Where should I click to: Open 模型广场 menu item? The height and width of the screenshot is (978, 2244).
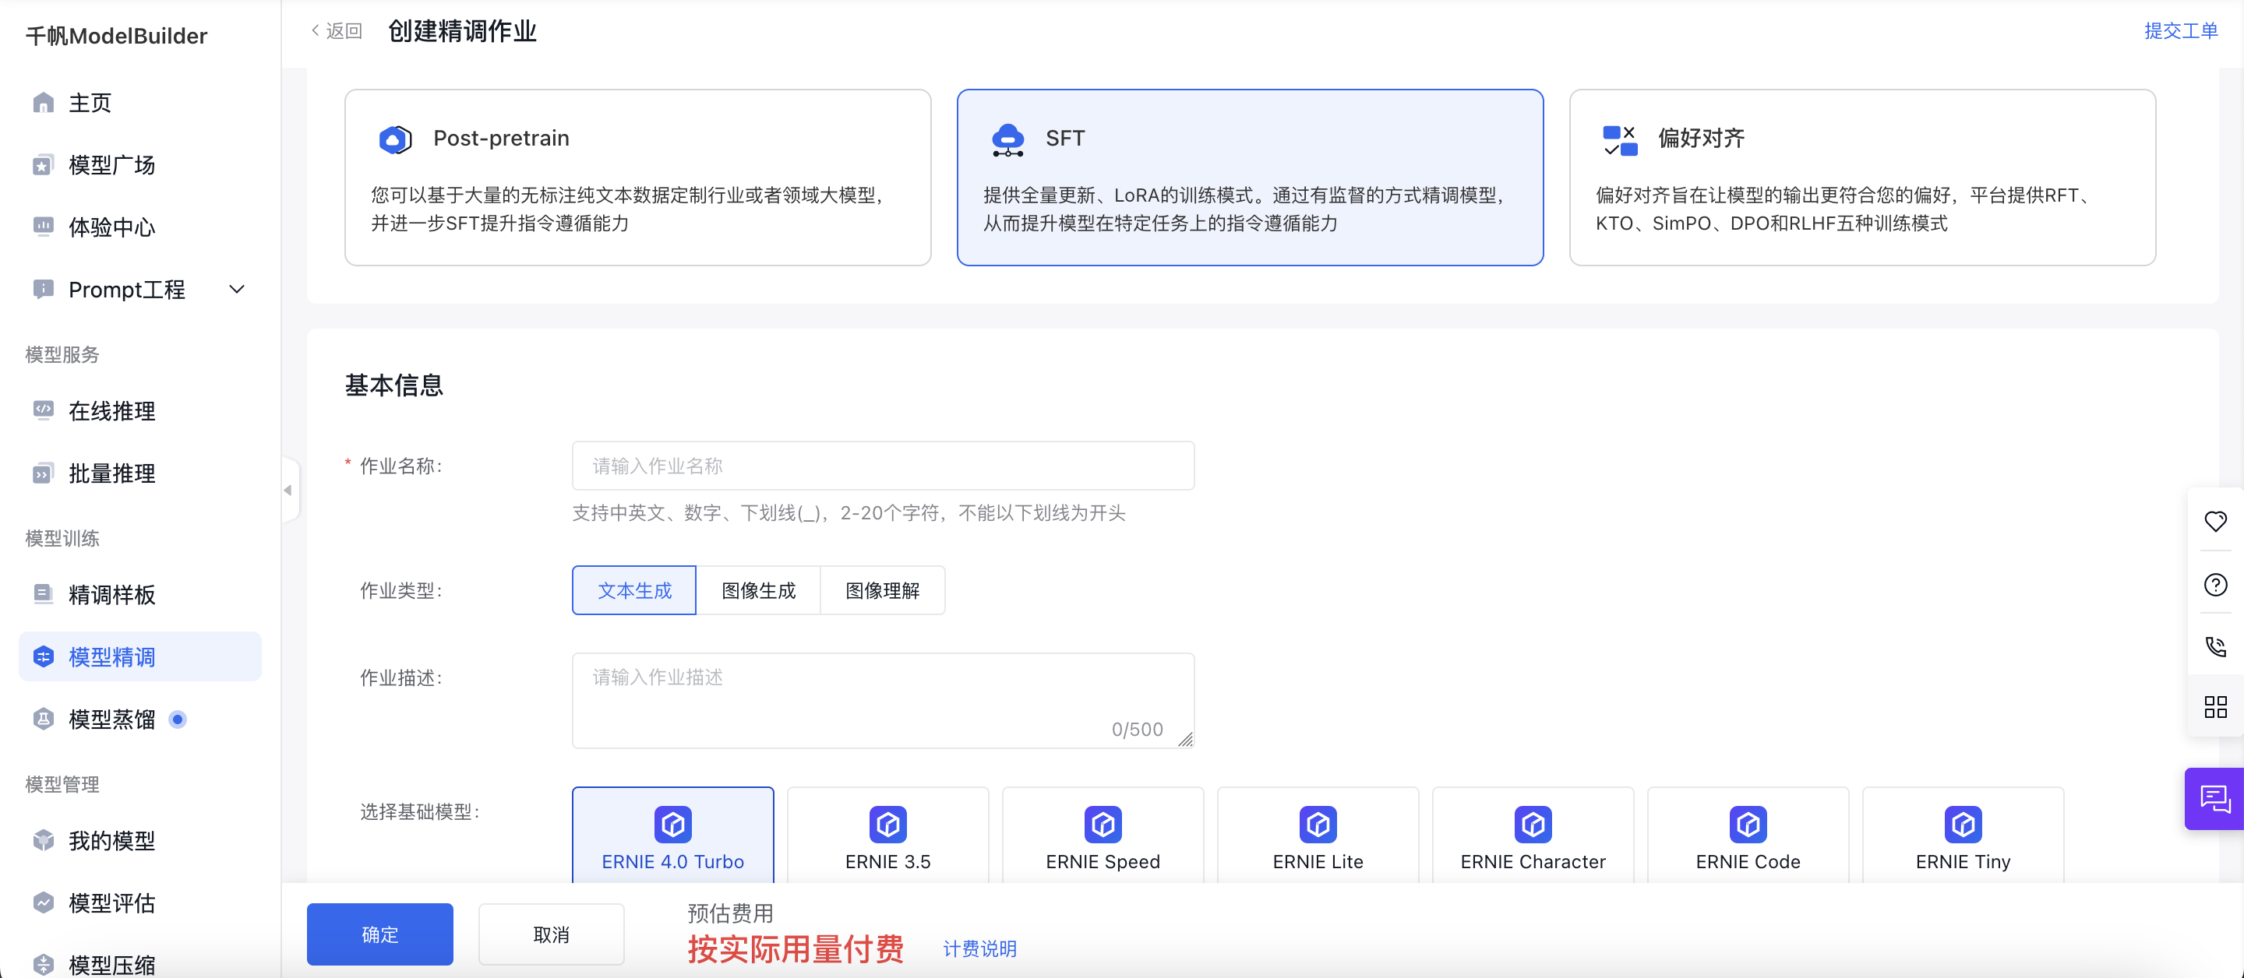pos(139,164)
